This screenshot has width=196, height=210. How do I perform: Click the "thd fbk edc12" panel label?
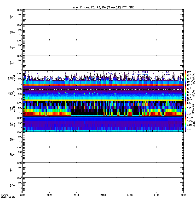(12, 109)
